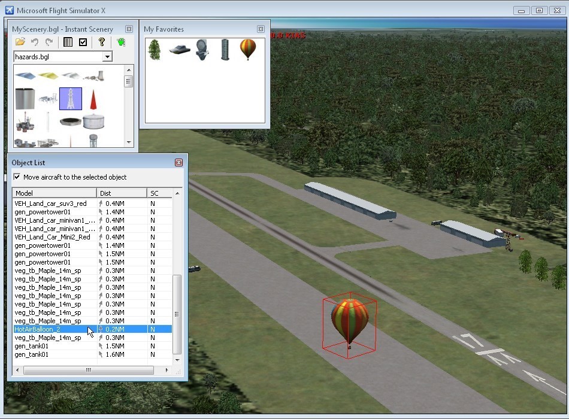Select VEH_Land_car_suv3_red in the object list
Screen dimensions: 569x419
click(50, 204)
